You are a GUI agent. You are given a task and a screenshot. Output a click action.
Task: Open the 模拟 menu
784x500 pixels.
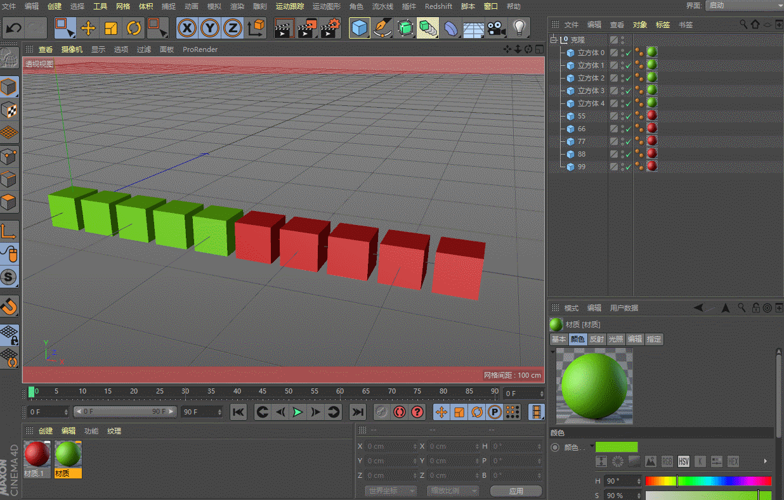[214, 6]
